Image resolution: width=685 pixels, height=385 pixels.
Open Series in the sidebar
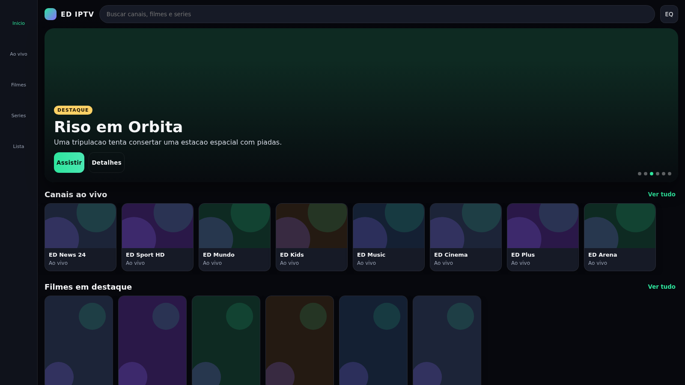click(18, 115)
